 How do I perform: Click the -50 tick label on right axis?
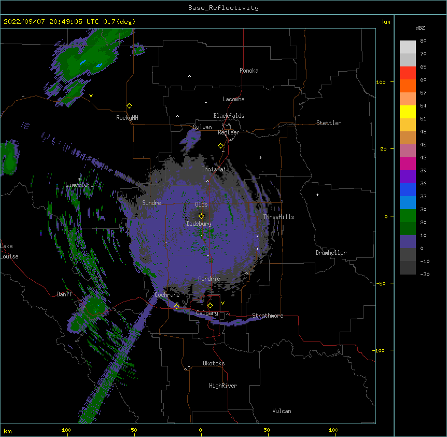381,283
